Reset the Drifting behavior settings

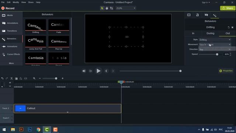pyautogui.click(x=229, y=27)
